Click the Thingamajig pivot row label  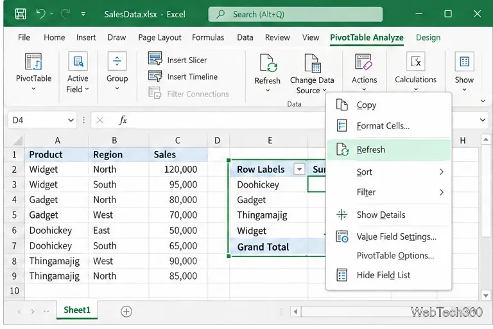(x=262, y=215)
